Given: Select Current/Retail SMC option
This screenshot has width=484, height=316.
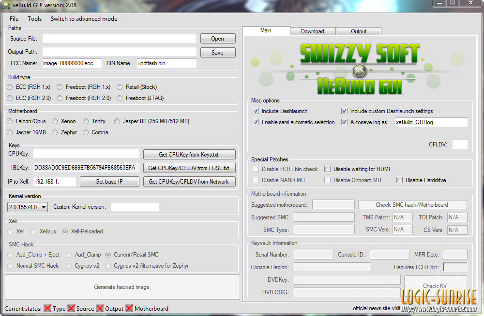Looking at the screenshot, I should (132, 255).
